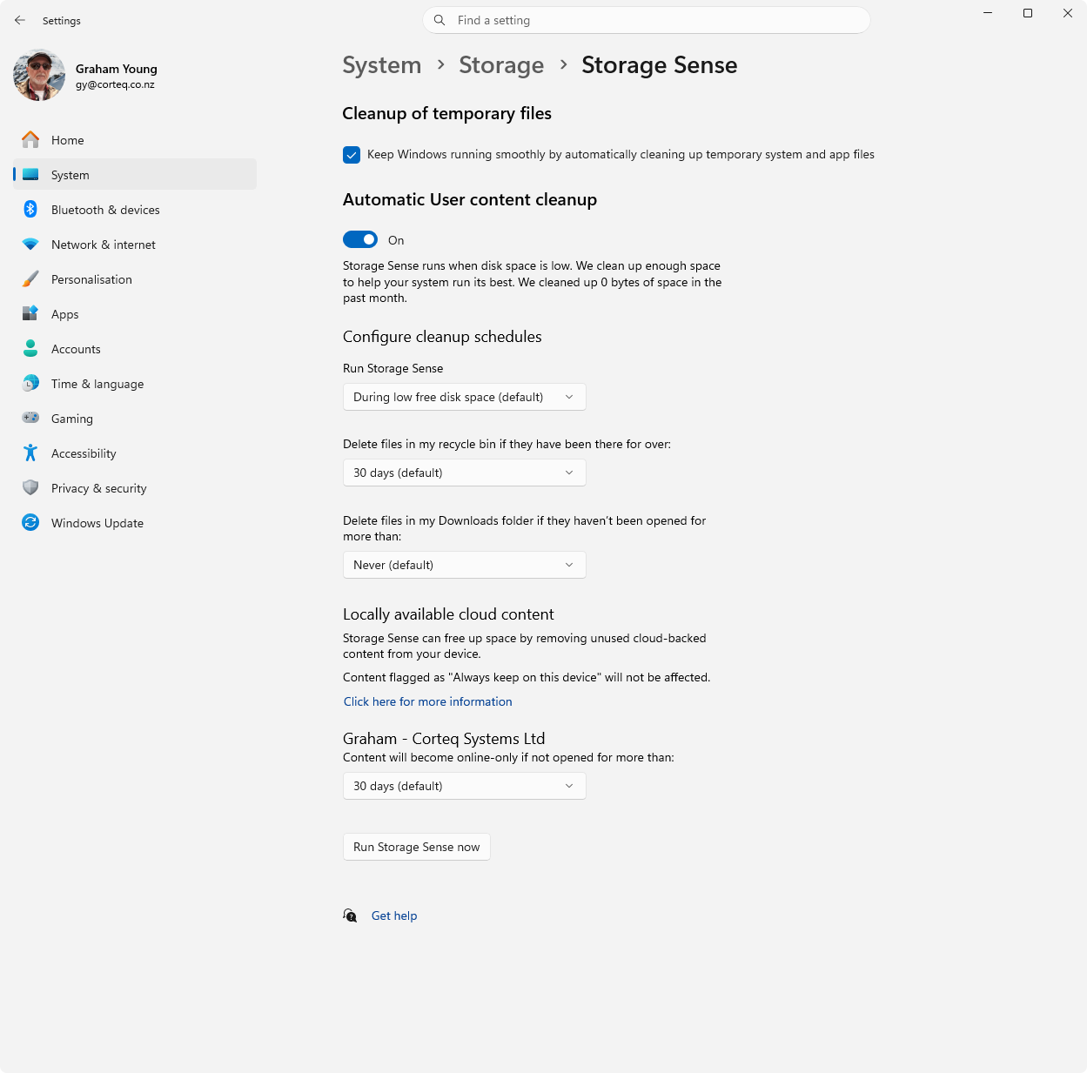Click the System monitor icon

click(x=30, y=174)
